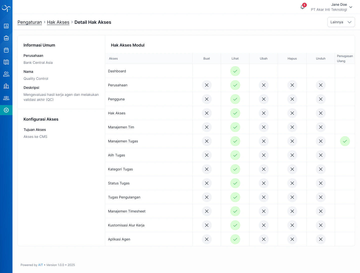Click Lihat check icon for Manajemen Timesheet
Viewport: 360px width, 273px height.
pos(235,211)
